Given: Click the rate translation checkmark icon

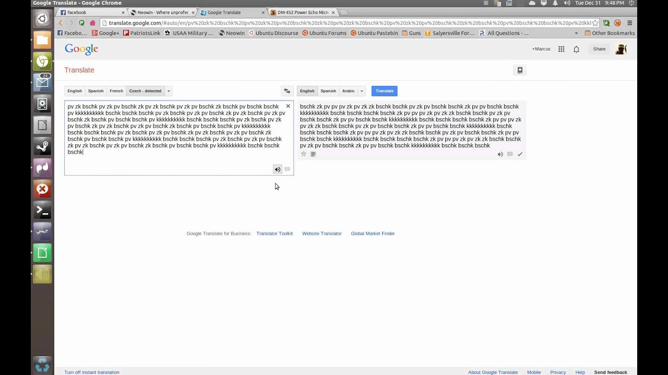Looking at the screenshot, I should pos(520,154).
